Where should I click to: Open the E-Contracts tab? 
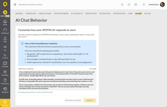(x=77, y=13)
